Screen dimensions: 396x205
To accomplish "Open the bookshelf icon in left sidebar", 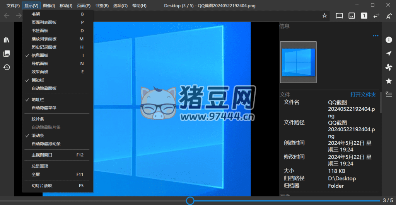I will (x=7, y=40).
